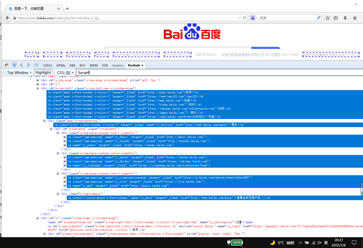Viewport: 363px width, 248px height.
Task: Click the browser back arrow button
Action: pos(7,18)
